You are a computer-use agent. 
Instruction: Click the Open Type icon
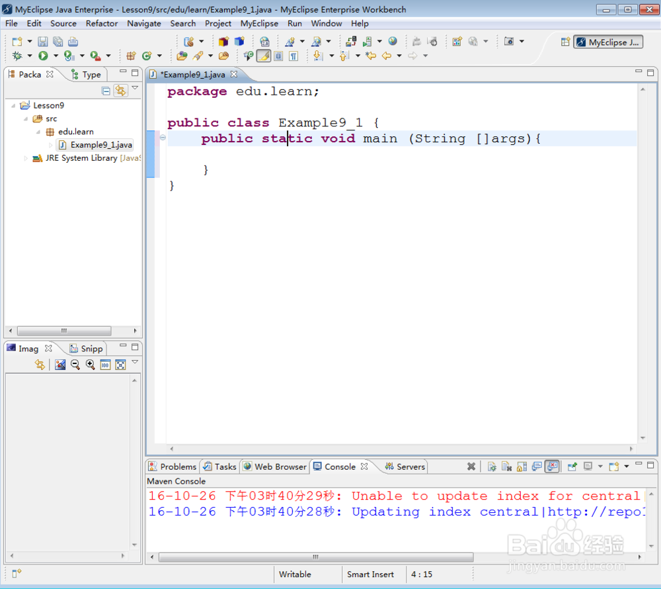tap(182, 56)
